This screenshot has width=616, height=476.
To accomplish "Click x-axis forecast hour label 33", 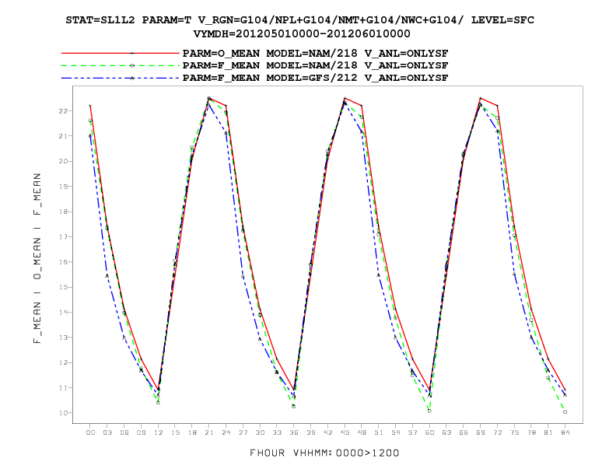I will point(277,432).
